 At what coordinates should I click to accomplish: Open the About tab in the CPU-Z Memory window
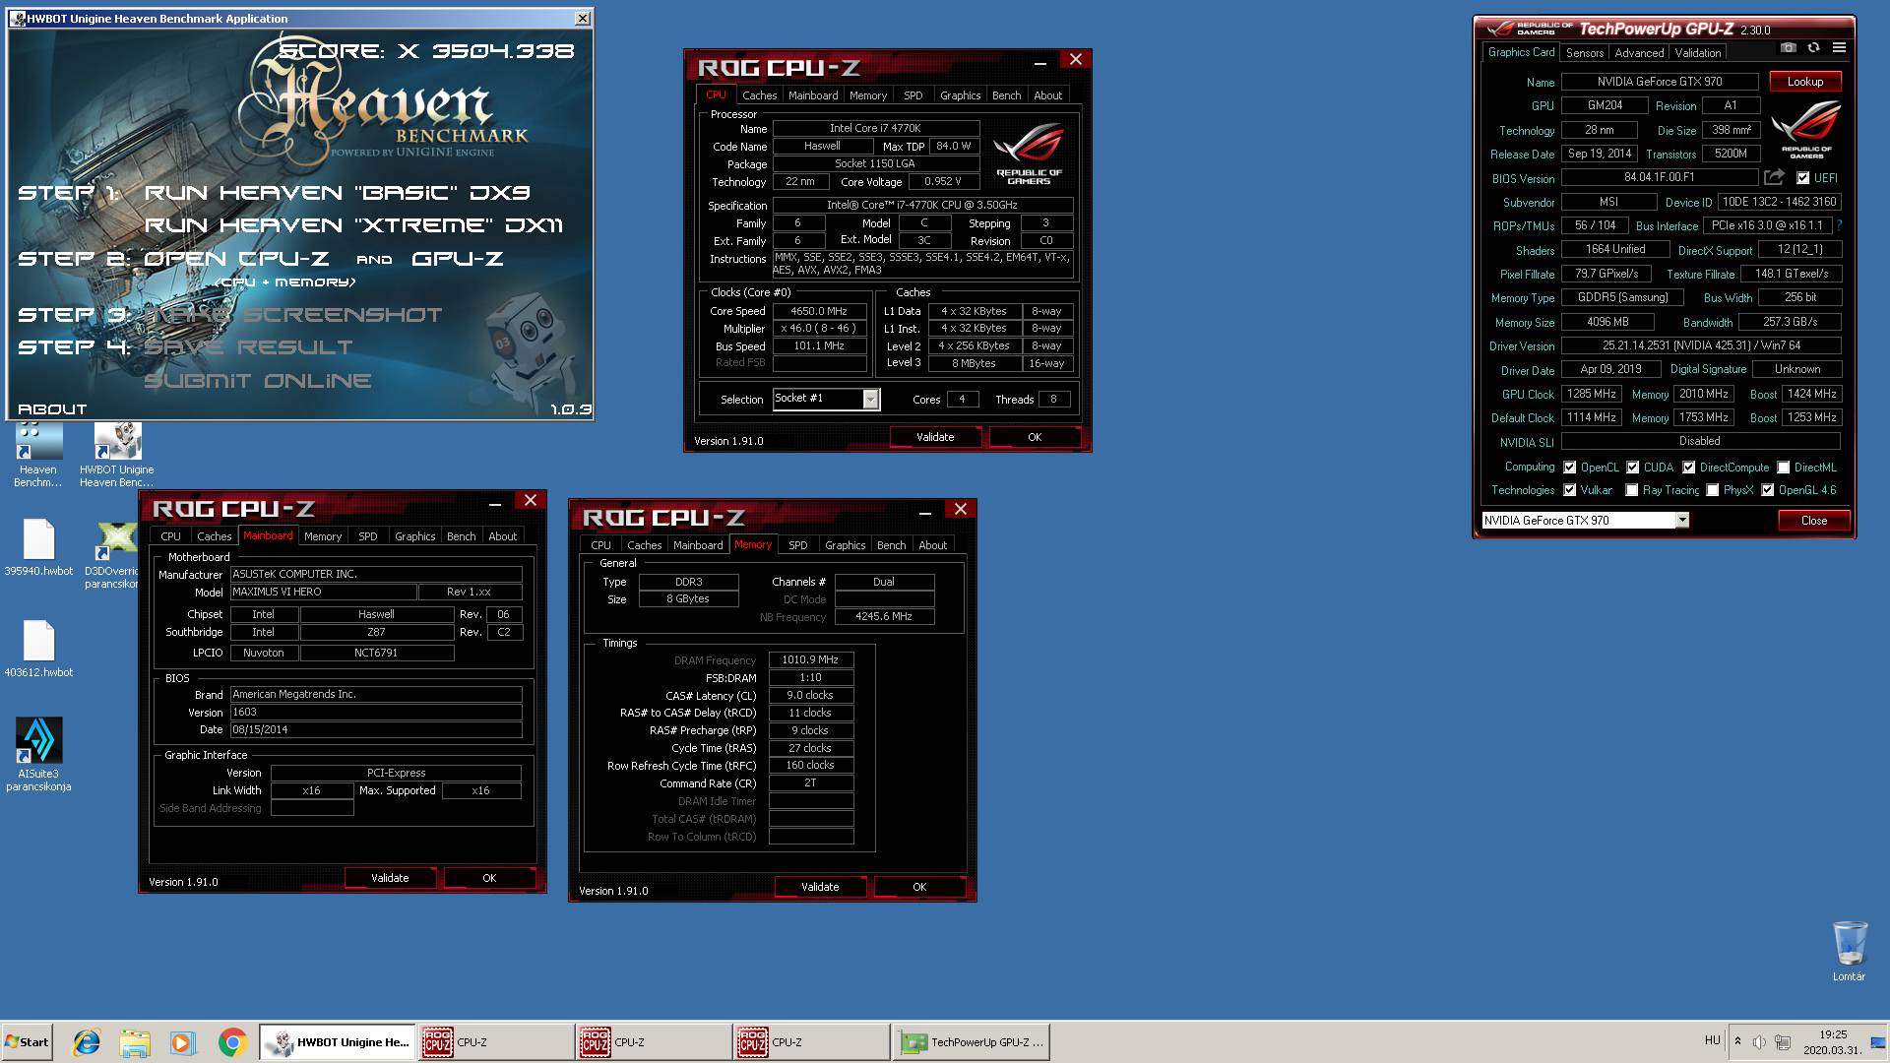pos(932,545)
